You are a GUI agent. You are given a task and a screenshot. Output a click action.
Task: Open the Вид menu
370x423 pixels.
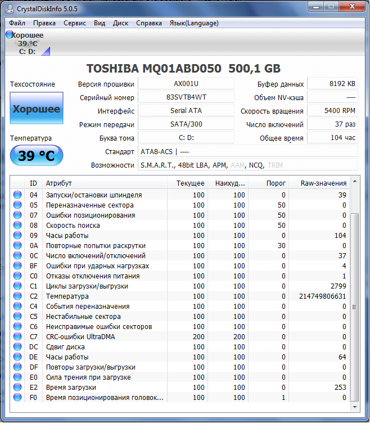click(100, 23)
